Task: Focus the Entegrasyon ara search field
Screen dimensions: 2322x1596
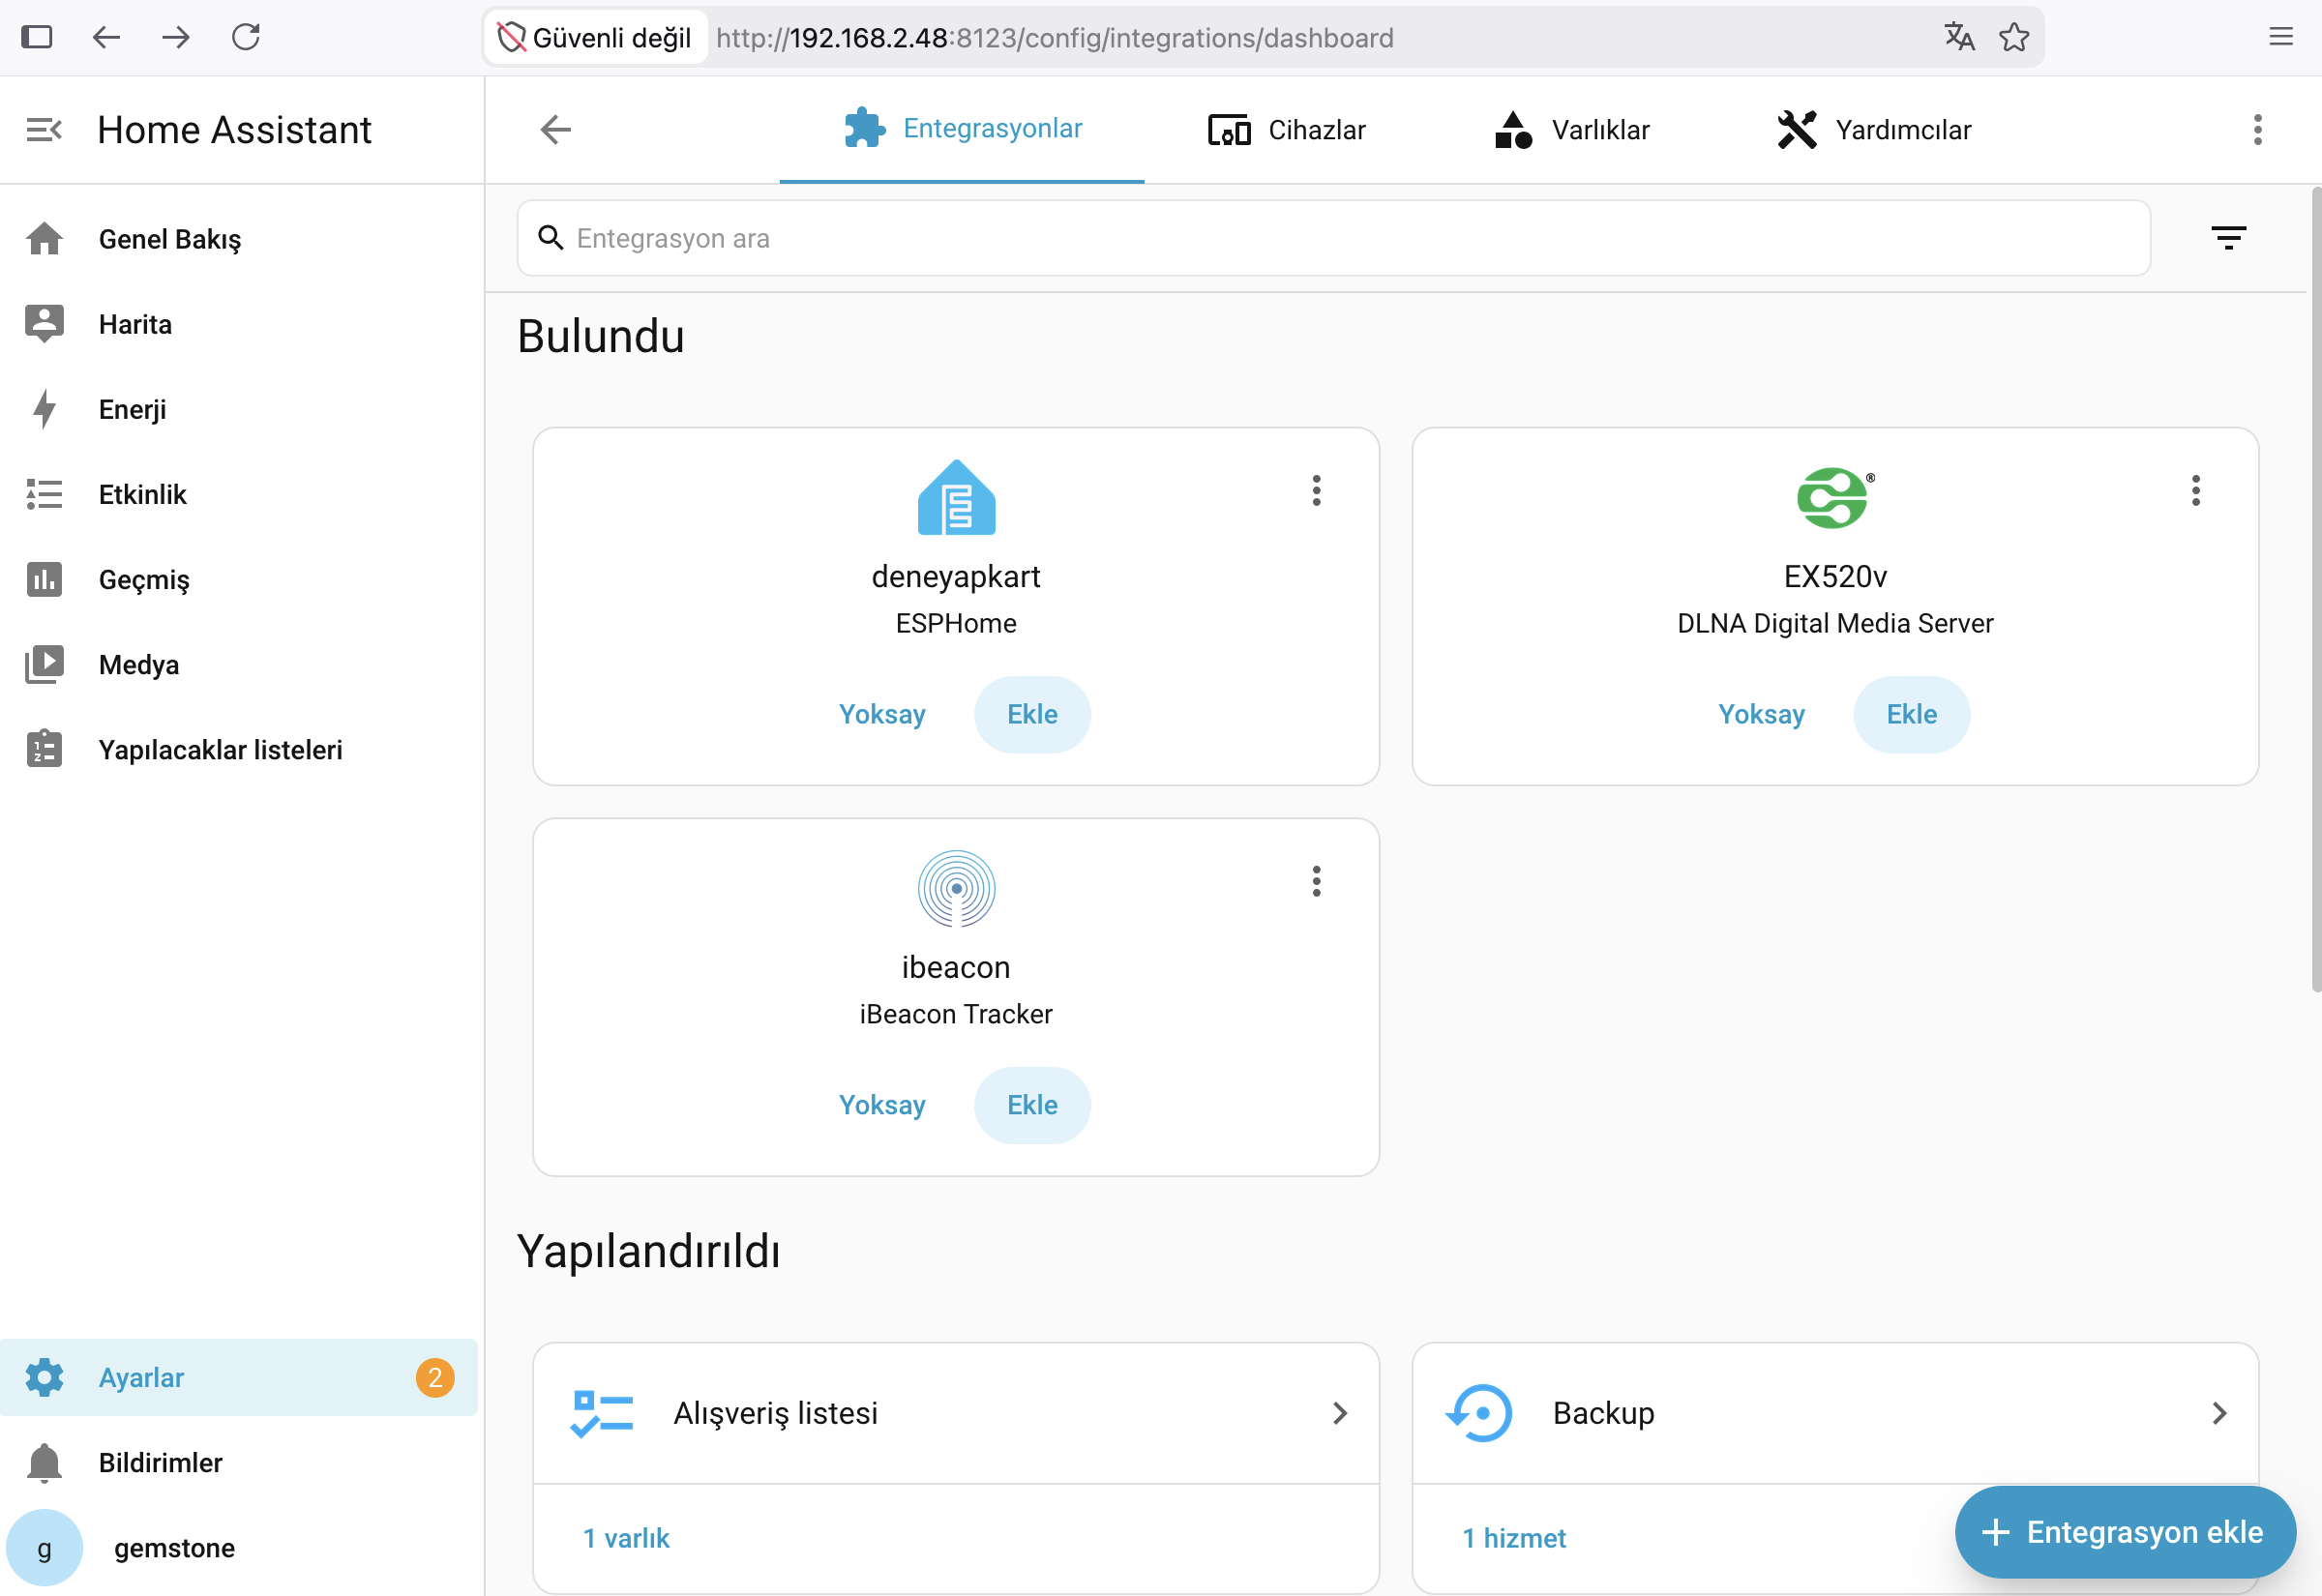Action: pos(1334,238)
